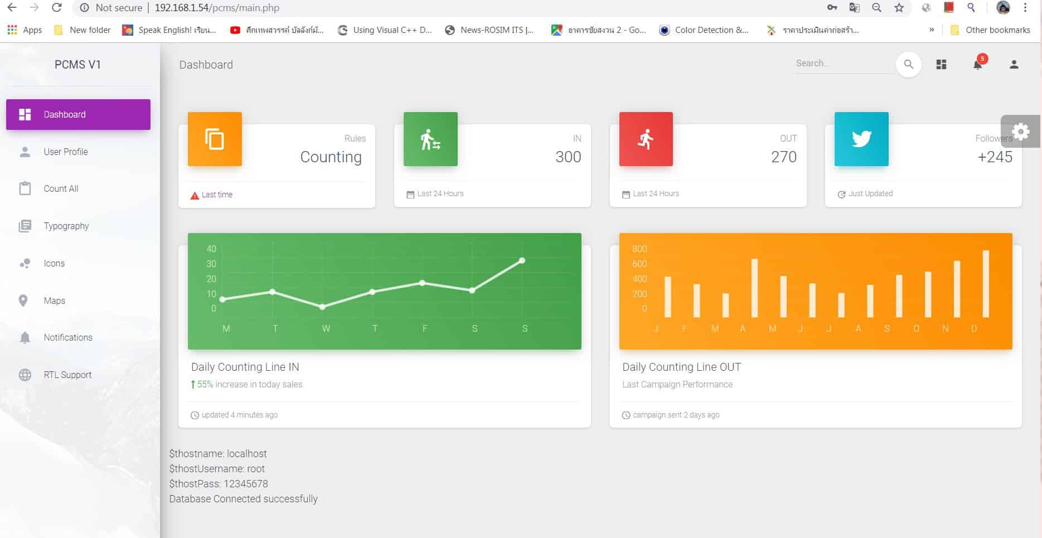Open the dashboard grid icon near the bell
Viewport: 1042px width, 538px height.
941,64
